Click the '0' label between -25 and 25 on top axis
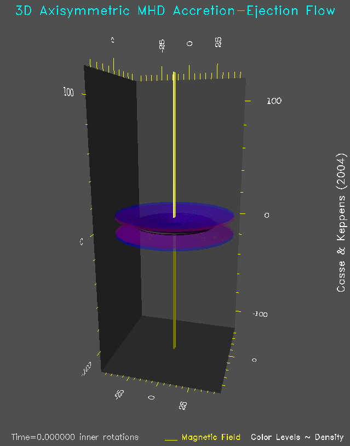Image resolution: width=350 pixels, height=446 pixels. tap(190, 44)
